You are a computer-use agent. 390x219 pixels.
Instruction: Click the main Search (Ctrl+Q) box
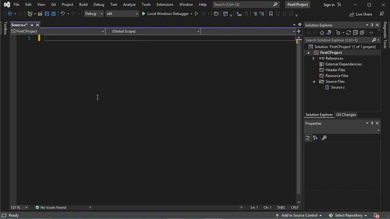click(246, 4)
